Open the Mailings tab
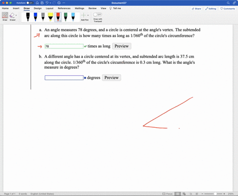 pyautogui.click(x=79, y=8)
